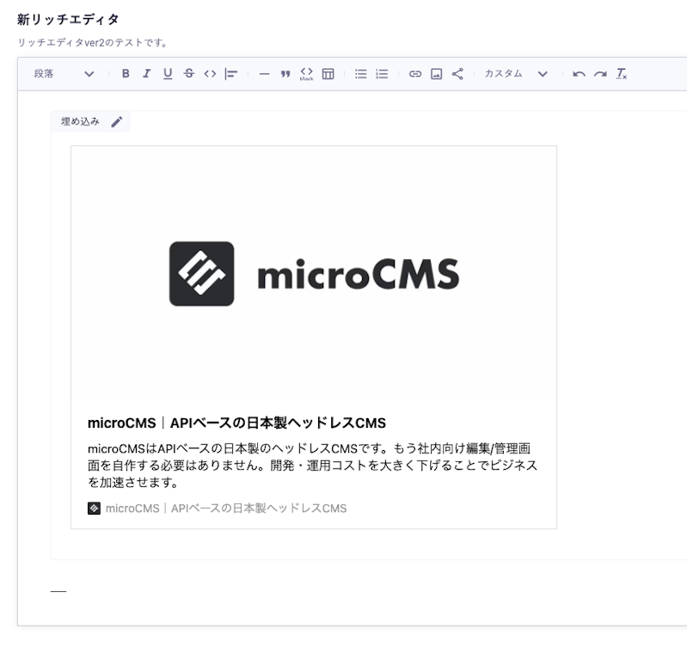Open the 段落 paragraph style dropdown

coord(64,74)
